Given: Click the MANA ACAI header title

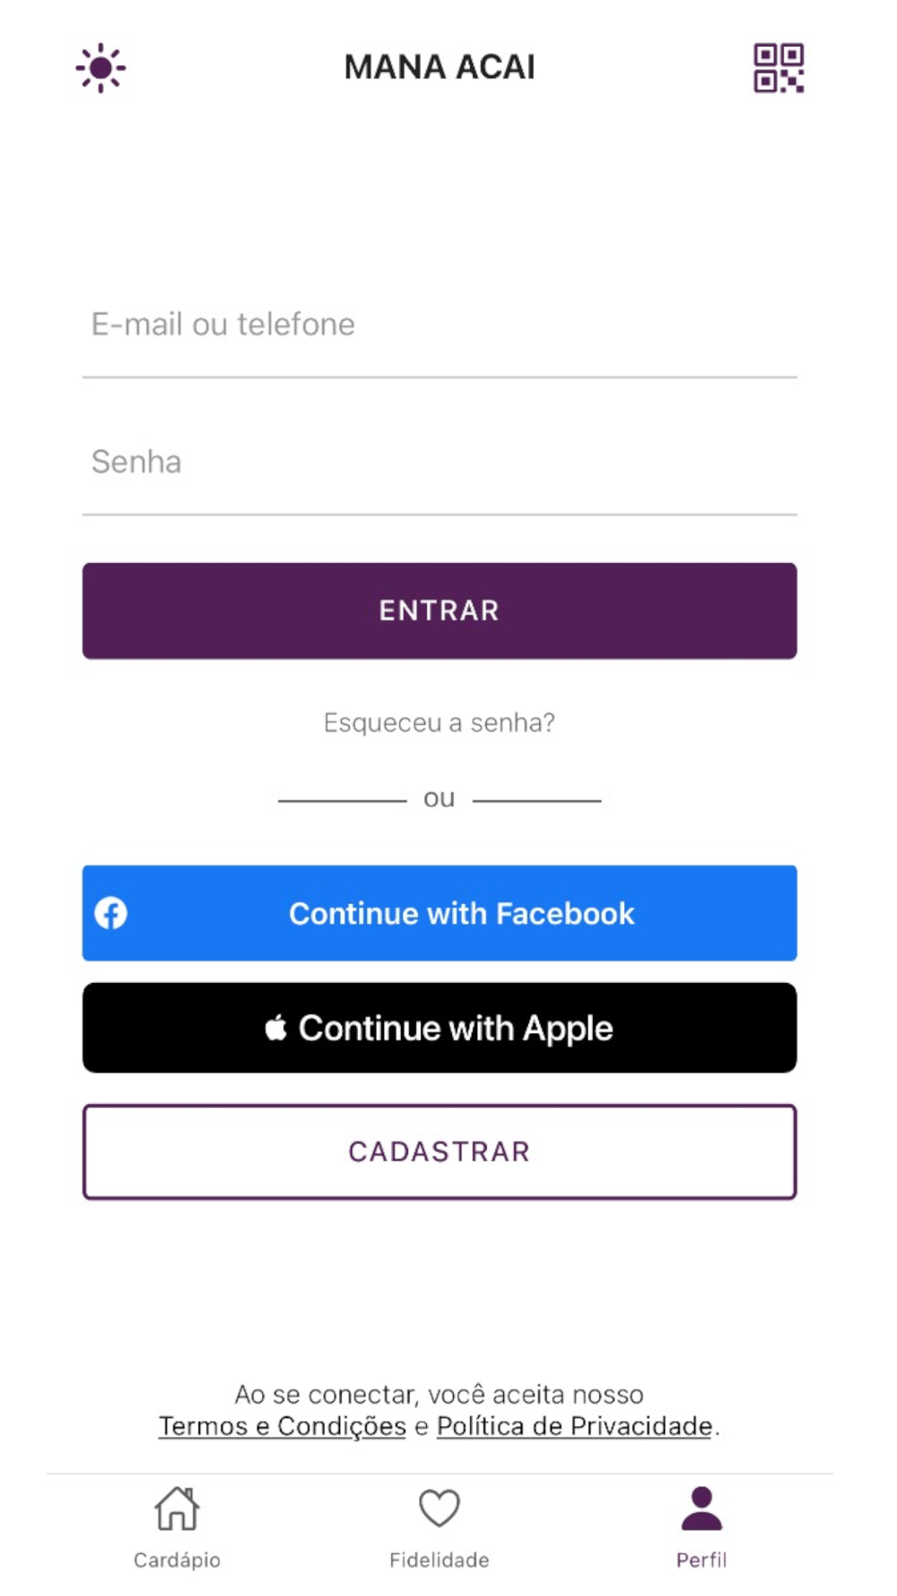Looking at the screenshot, I should tap(440, 67).
